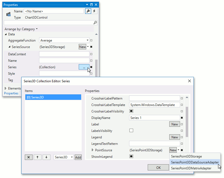Click the LabelsVisibility property marker square
The height and width of the screenshot is (178, 224).
182,131
